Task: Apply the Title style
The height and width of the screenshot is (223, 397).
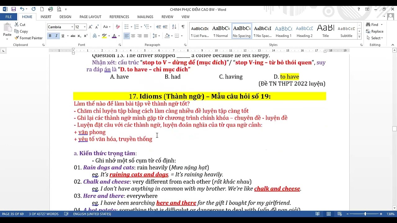Action: pos(325,31)
